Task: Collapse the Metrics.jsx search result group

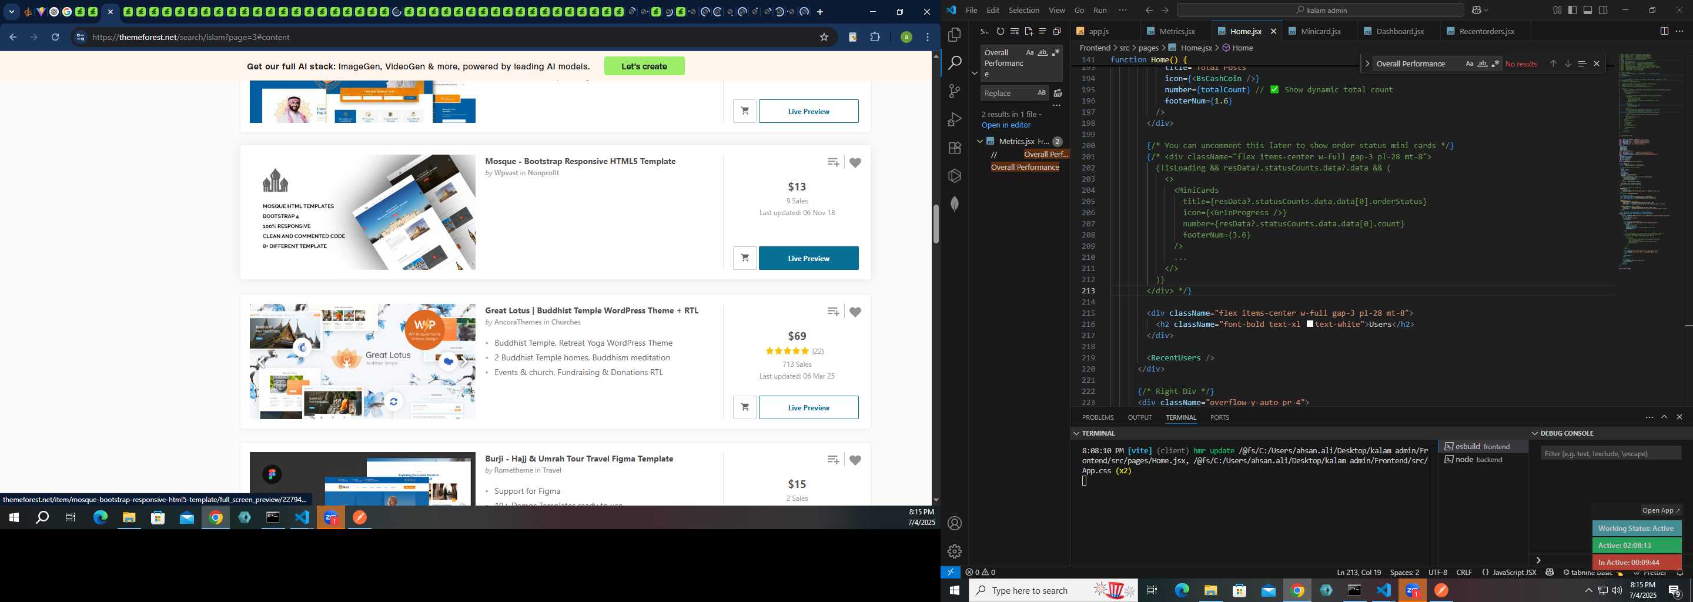Action: point(979,141)
